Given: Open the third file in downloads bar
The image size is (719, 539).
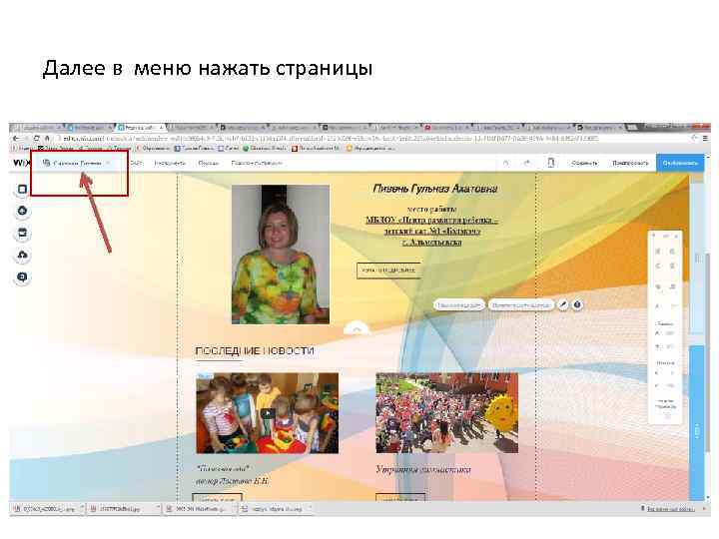Looking at the screenshot, I should pos(200,509).
